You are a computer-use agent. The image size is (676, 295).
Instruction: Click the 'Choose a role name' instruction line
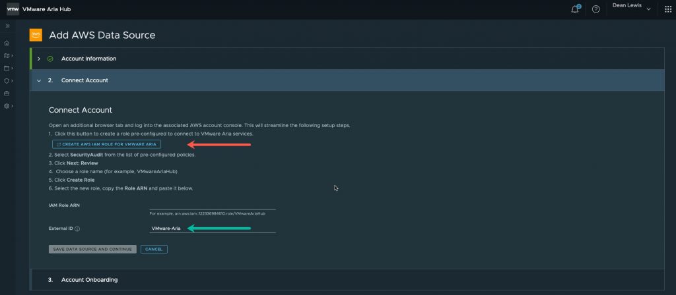coord(114,172)
